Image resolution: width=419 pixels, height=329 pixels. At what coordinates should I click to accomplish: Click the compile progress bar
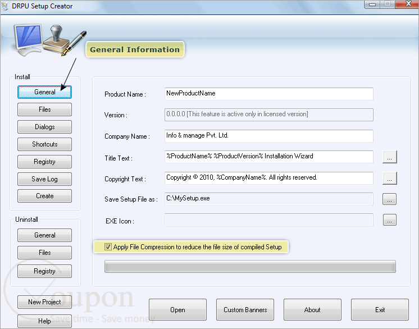point(250,266)
